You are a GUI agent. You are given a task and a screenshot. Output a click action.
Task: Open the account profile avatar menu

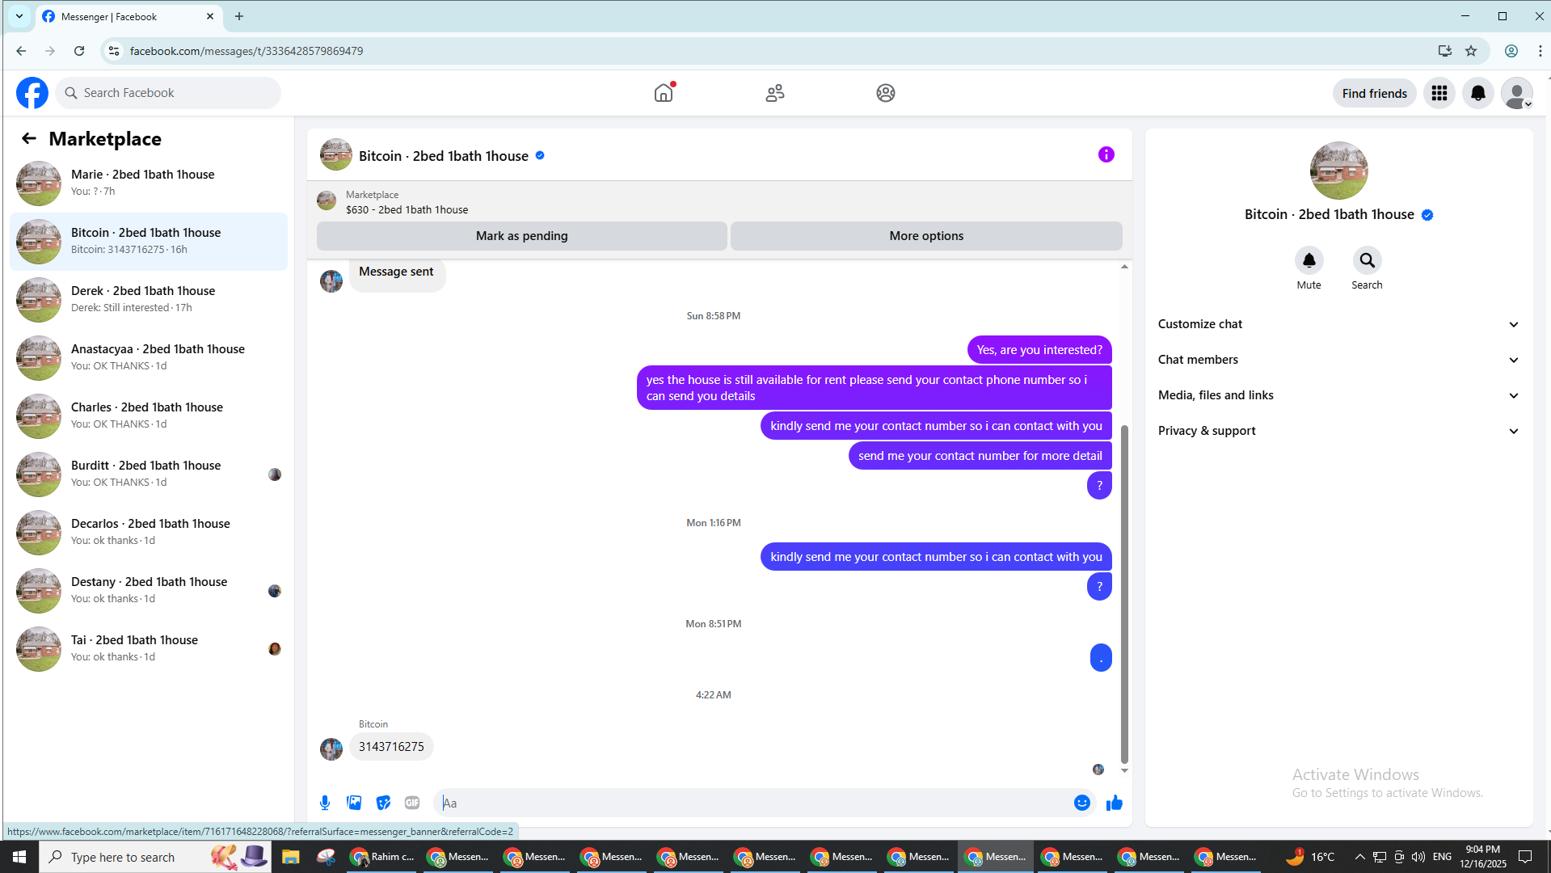coord(1517,93)
